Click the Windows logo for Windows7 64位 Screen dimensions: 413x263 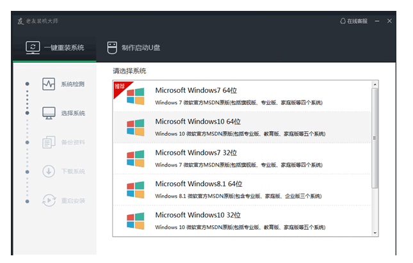point(135,97)
